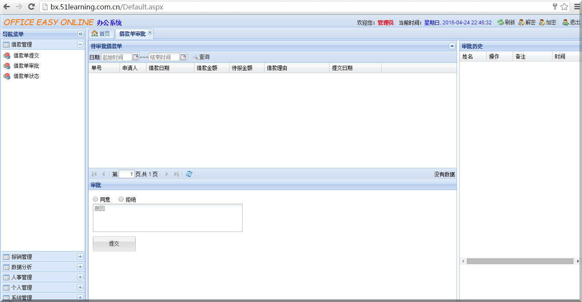Select the 拒绝 rejection radio button
Screen dimensions: 582x302
(x=121, y=199)
